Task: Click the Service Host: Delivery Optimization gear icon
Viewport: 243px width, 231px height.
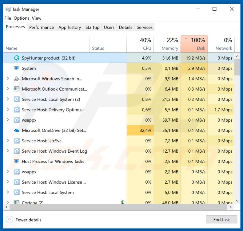Action: click(17, 110)
